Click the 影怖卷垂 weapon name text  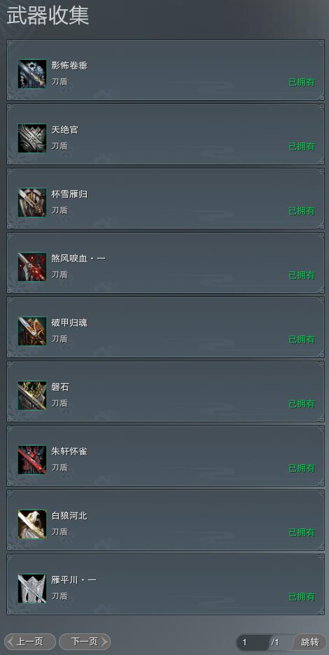[69, 66]
